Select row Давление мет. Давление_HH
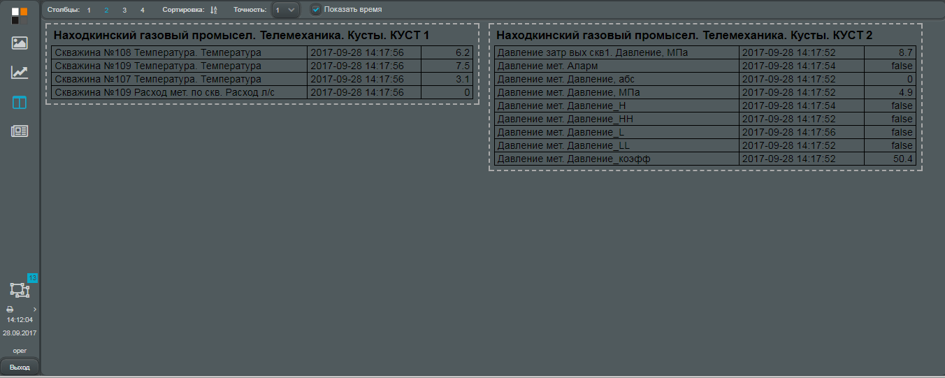 tap(705, 119)
